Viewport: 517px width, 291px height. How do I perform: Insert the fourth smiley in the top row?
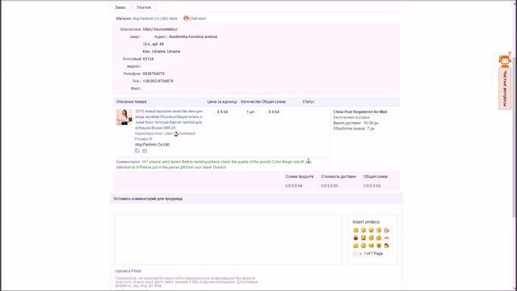379,230
